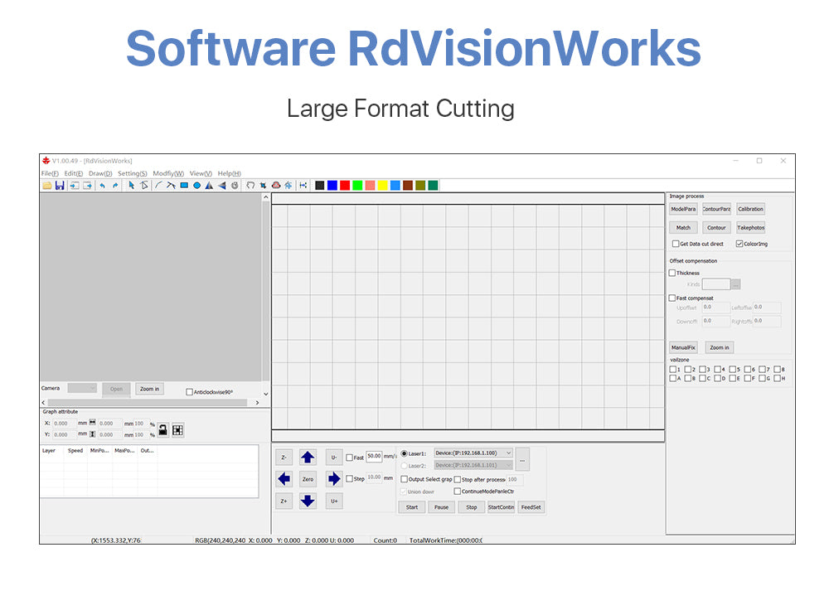The width and height of the screenshot is (829, 591).
Task: Click the Start processing button
Action: pyautogui.click(x=412, y=507)
